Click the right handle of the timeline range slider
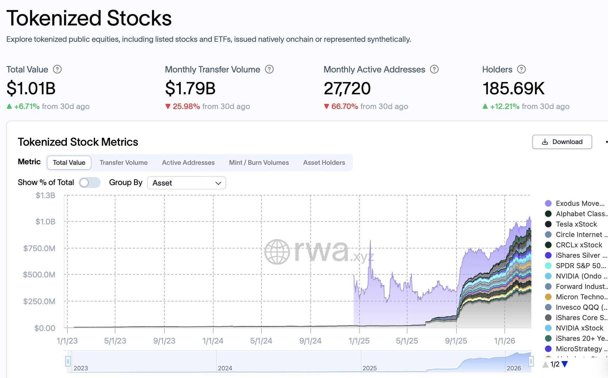Viewport: 608px width, 378px height. pos(531,361)
